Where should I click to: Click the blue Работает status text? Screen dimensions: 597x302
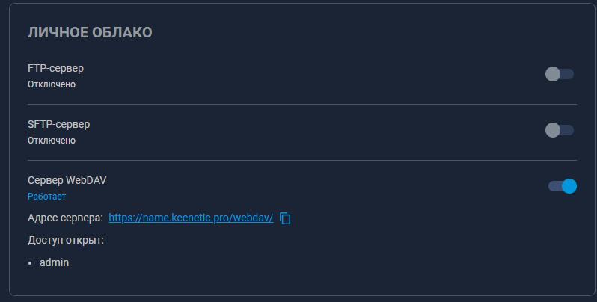point(47,197)
